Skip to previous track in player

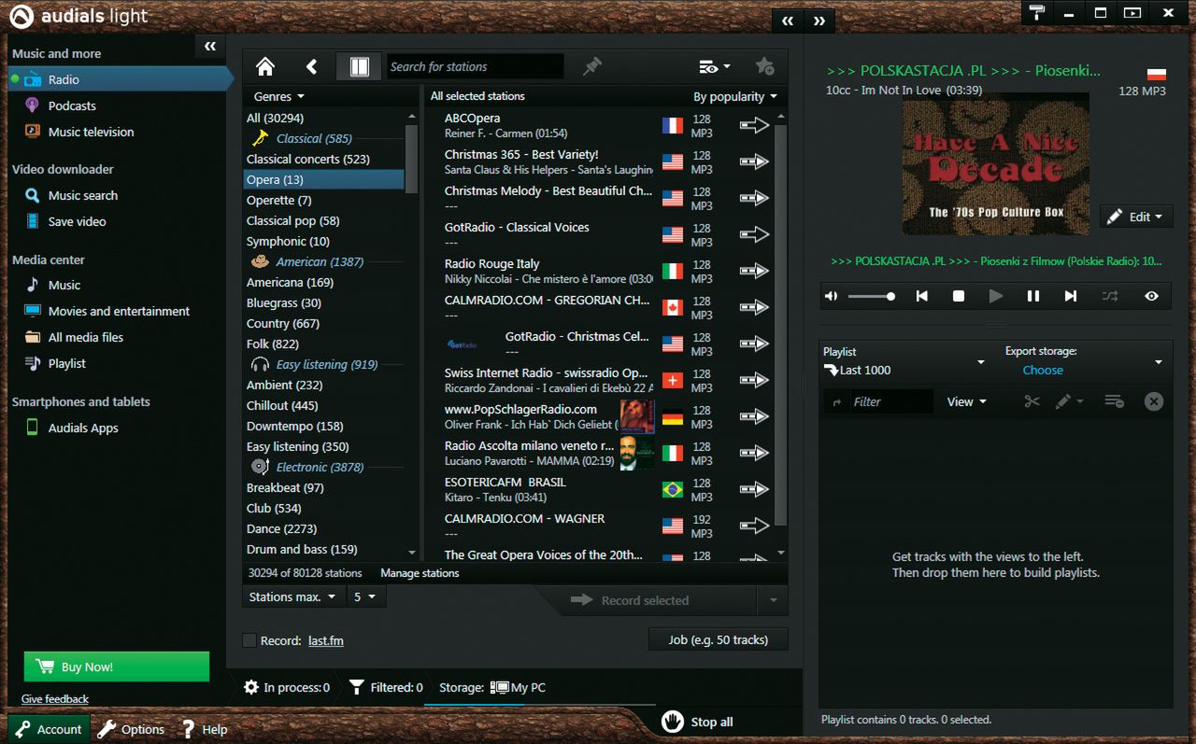coord(922,296)
